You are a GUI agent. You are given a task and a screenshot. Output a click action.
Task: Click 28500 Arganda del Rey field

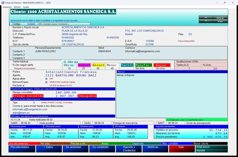click(75, 34)
